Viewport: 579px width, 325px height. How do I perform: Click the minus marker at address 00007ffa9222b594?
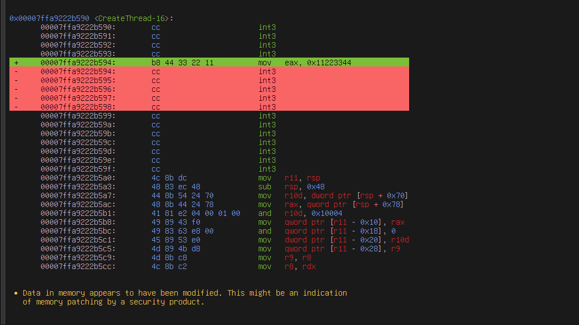pos(16,71)
